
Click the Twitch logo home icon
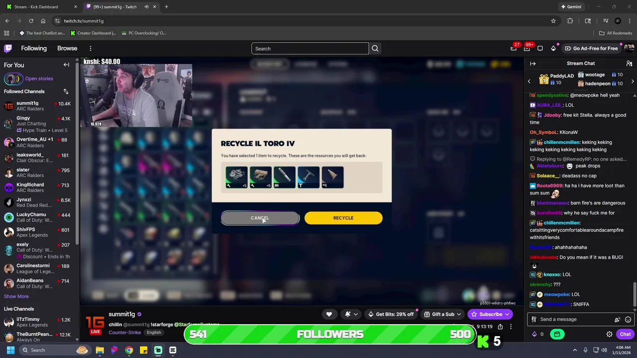[x=8, y=48]
